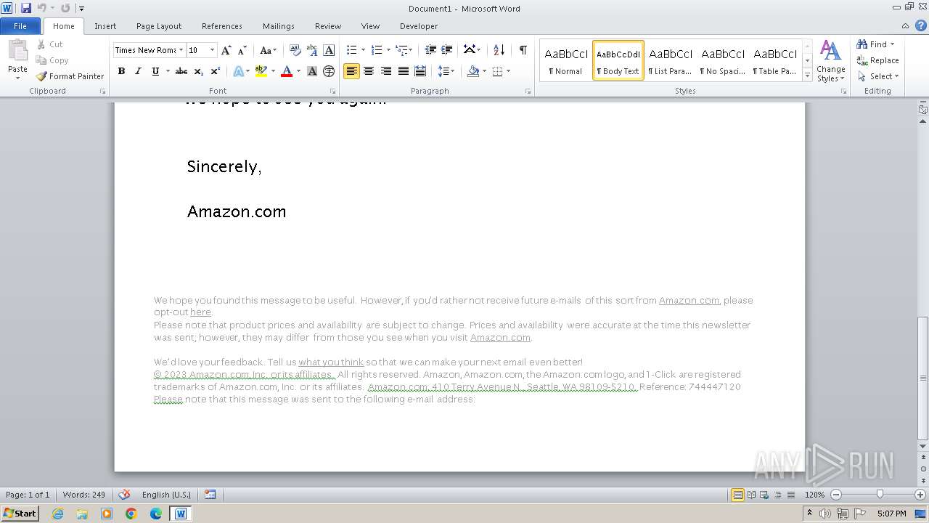Open the Line Spacing dropdown
929x523 pixels.
point(447,71)
